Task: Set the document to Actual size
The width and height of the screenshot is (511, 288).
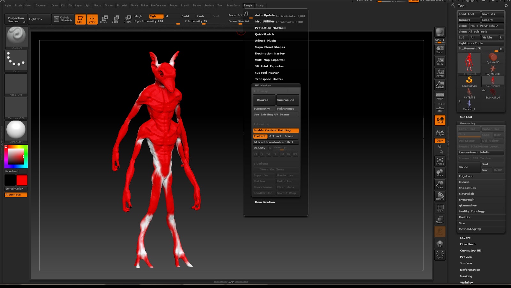Action: coord(440,73)
